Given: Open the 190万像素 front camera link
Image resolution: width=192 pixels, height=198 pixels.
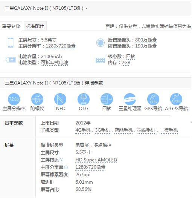Looking at the screenshot, I should pyautogui.click(x=146, y=46).
